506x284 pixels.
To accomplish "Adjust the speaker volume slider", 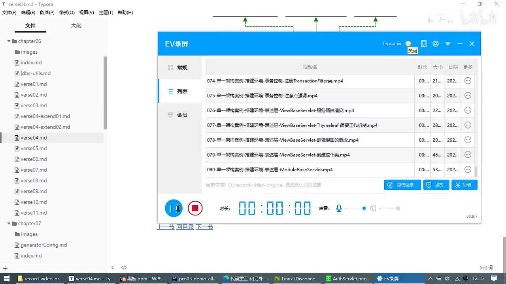I will [389, 208].
